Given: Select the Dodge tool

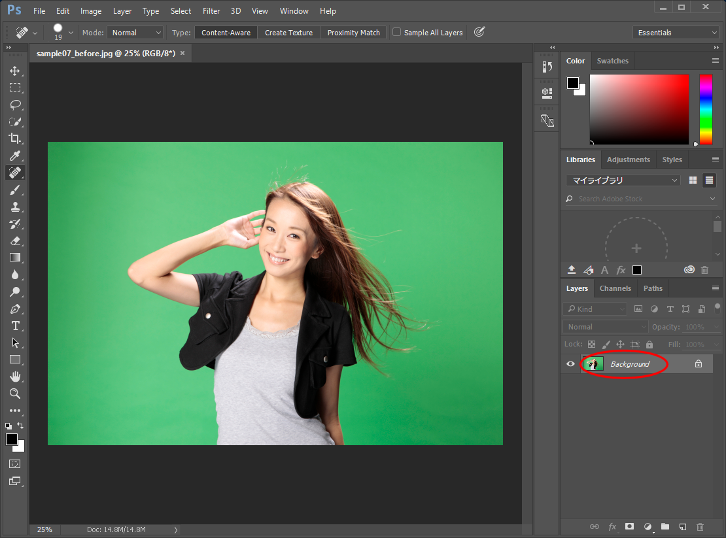Looking at the screenshot, I should pyautogui.click(x=15, y=292).
